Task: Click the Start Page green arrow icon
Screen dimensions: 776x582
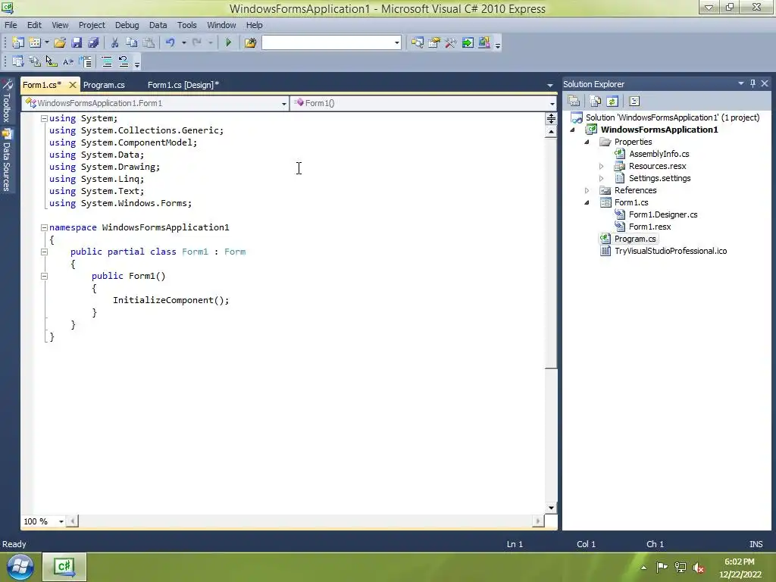Action: tap(467, 43)
